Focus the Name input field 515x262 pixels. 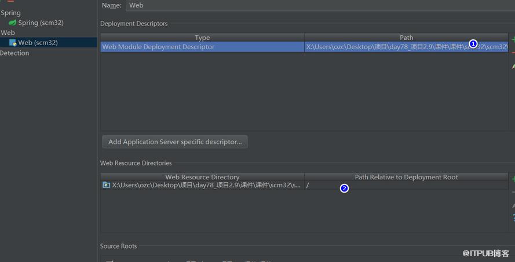(320, 5)
